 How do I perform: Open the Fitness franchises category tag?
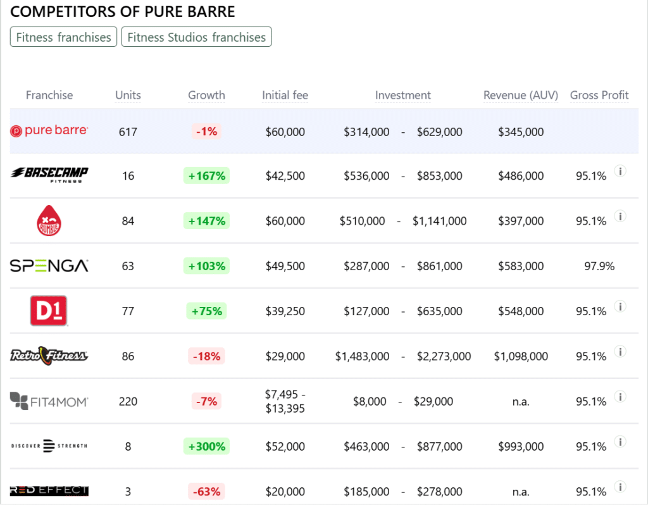pyautogui.click(x=64, y=37)
